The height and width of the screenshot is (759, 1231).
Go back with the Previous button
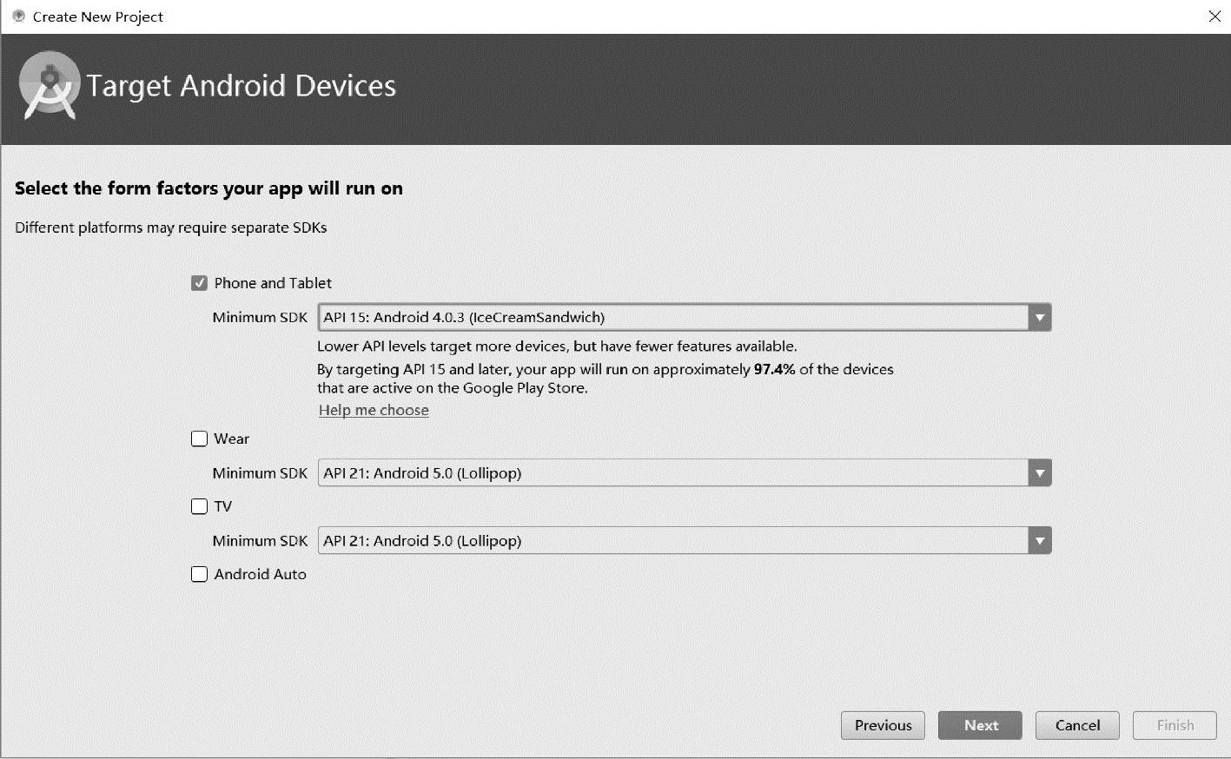tap(883, 725)
